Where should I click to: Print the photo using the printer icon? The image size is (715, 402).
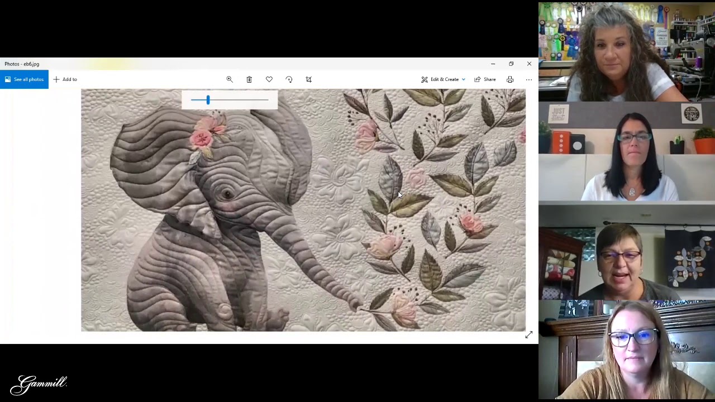pyautogui.click(x=510, y=79)
